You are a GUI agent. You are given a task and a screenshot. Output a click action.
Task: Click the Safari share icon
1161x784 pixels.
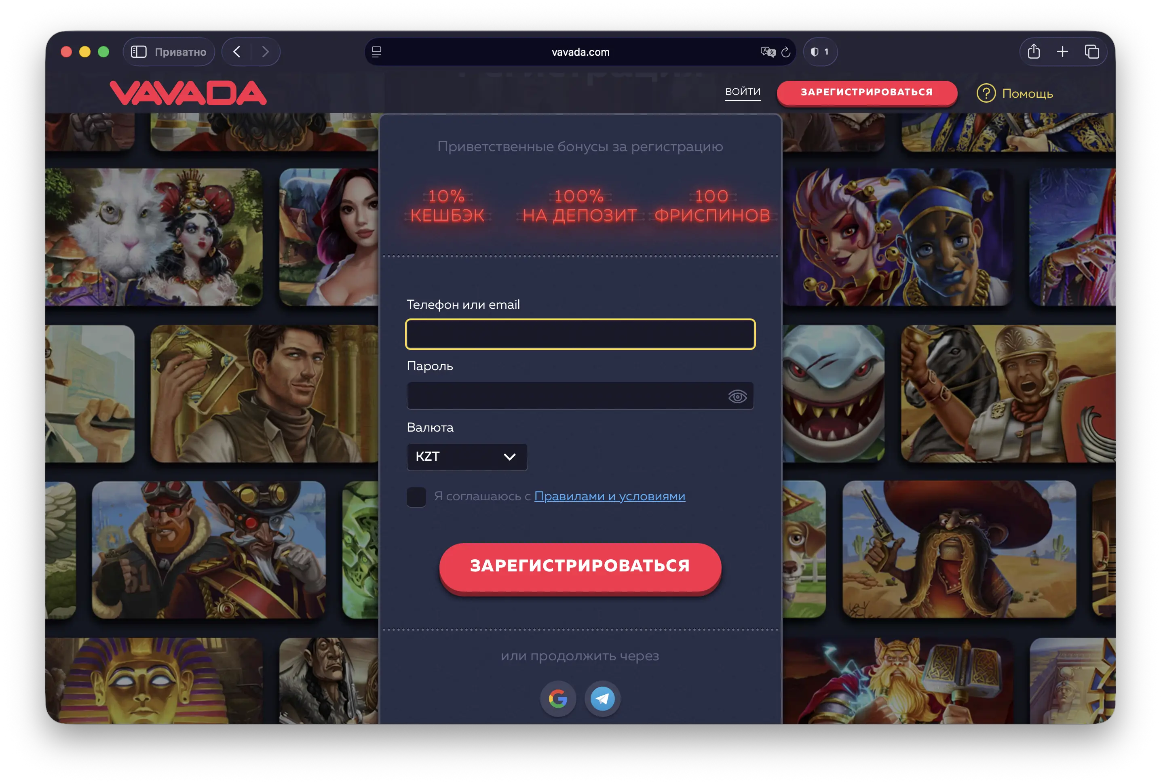[x=1034, y=51]
